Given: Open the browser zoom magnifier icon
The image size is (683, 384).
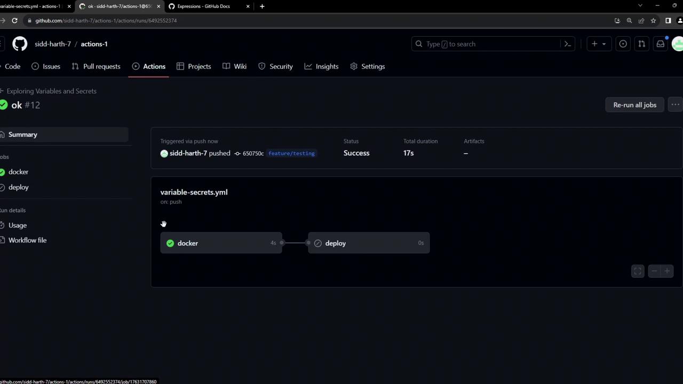Looking at the screenshot, I should [629, 20].
